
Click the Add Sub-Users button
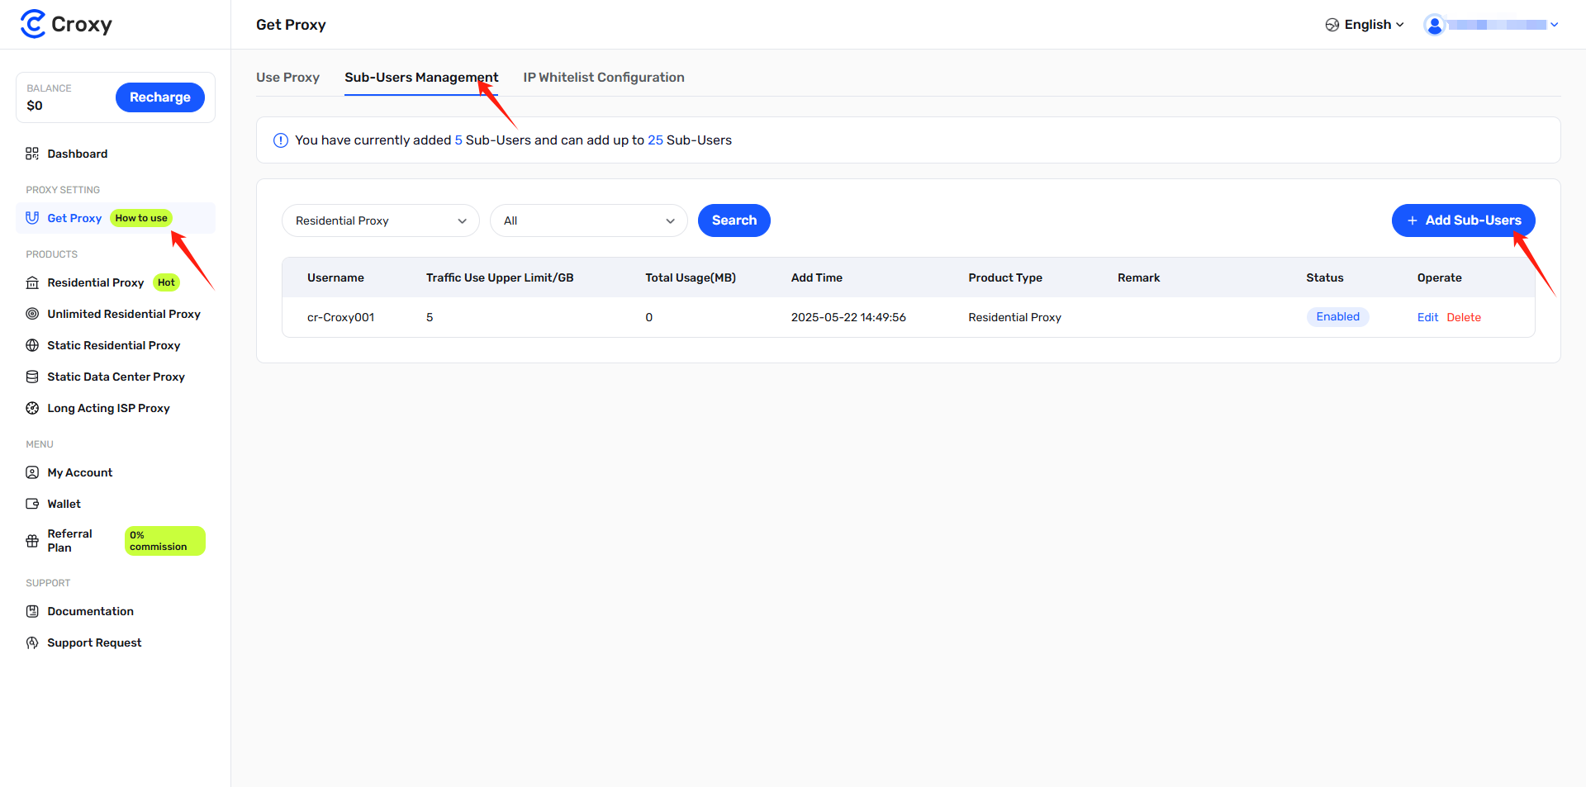(x=1464, y=220)
